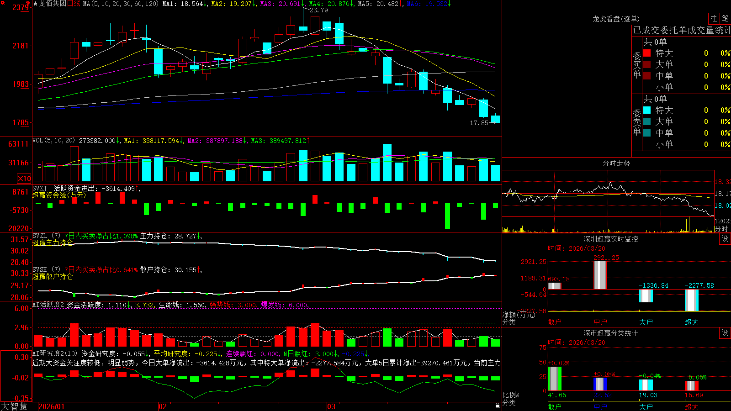Click dark red 大单 buy-order swatch
Image resolution: width=731 pixels, height=411 pixels.
click(647, 64)
